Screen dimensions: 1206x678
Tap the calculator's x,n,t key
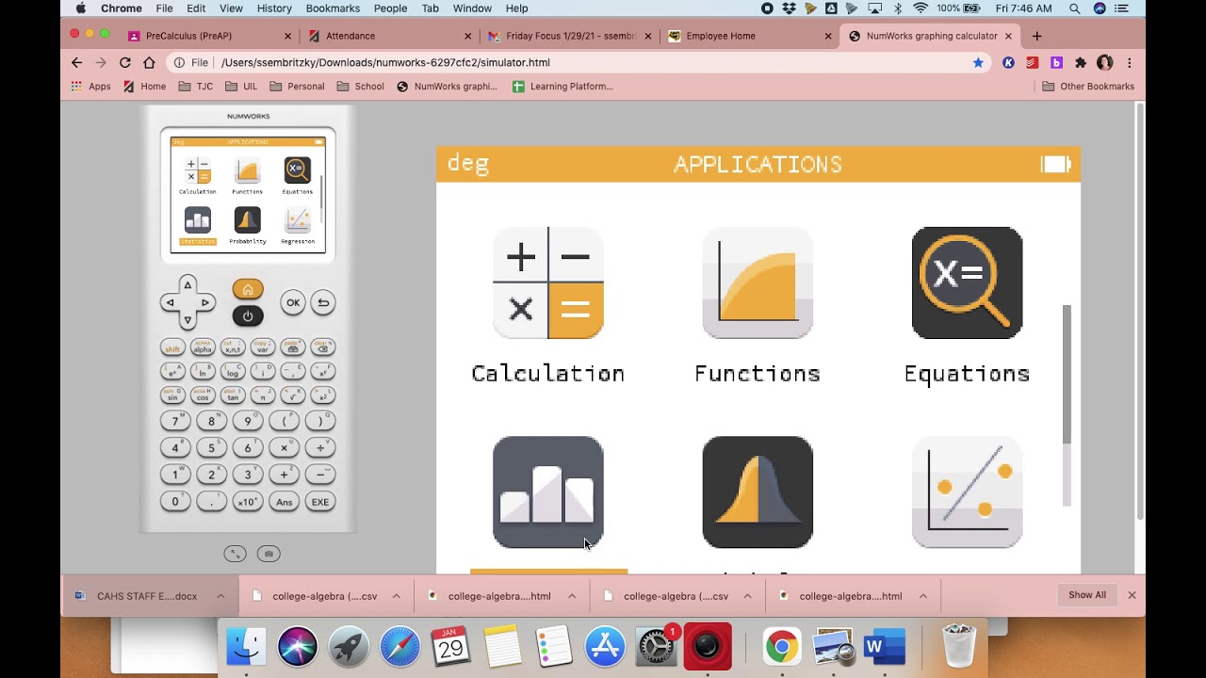point(233,348)
